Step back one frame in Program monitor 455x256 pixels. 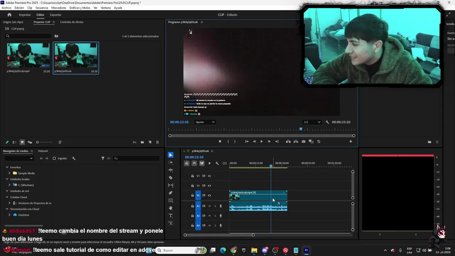[x=254, y=142]
